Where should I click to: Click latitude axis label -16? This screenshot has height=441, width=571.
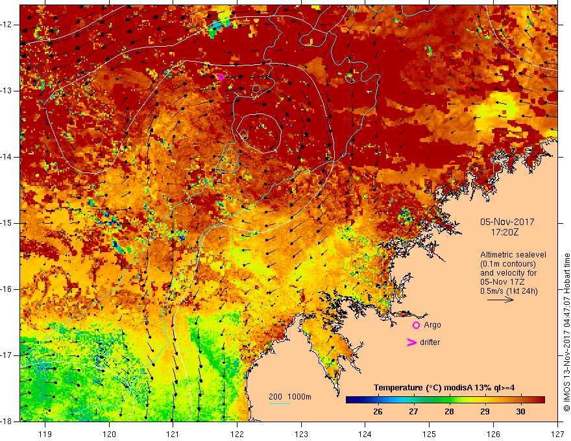7,289
